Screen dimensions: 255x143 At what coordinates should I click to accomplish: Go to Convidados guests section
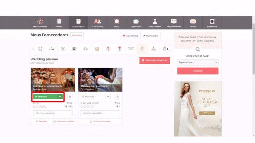pos(97,23)
